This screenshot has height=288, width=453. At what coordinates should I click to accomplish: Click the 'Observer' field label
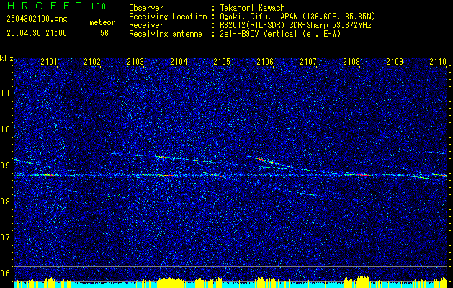pos(146,8)
